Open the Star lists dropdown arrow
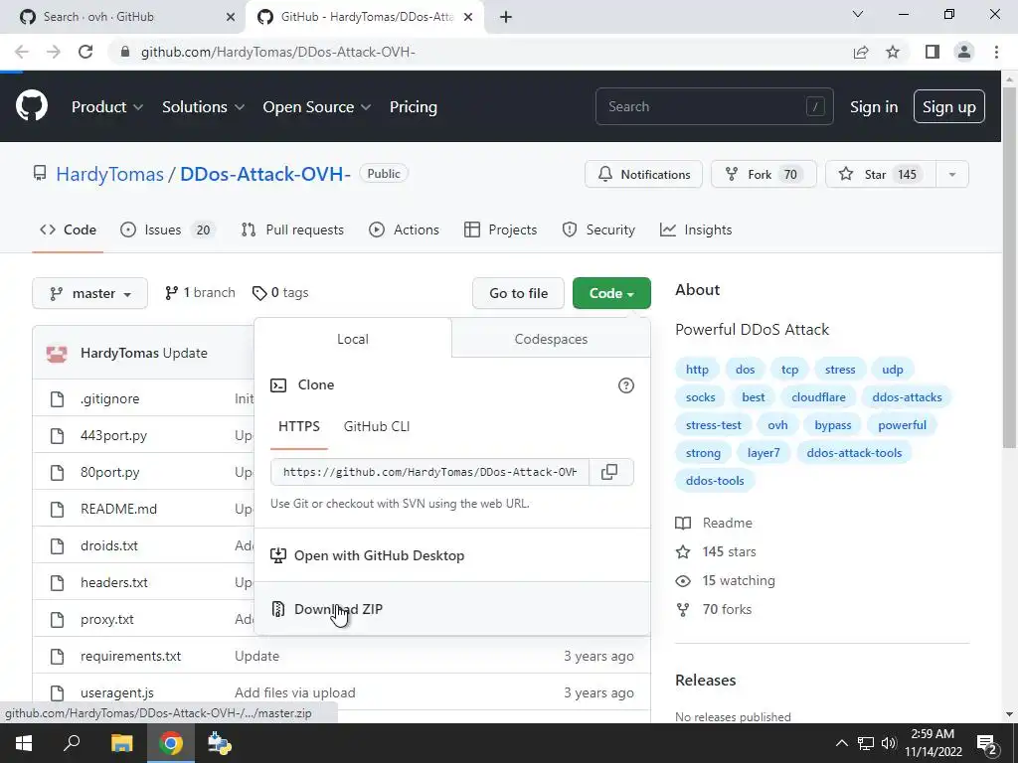The image size is (1018, 763). [x=952, y=175]
